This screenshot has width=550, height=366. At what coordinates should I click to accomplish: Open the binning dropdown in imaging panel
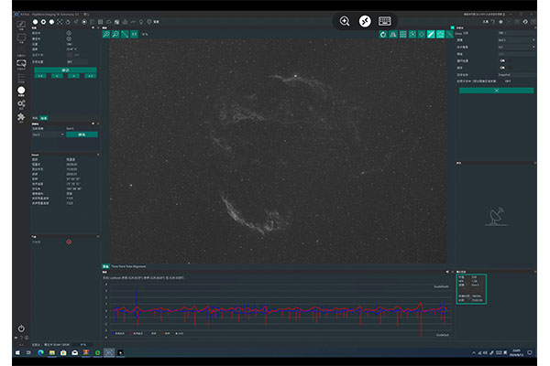click(516, 48)
